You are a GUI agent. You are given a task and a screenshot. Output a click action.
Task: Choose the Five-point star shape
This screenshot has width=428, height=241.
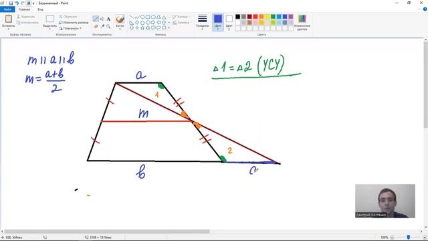pos(142,27)
